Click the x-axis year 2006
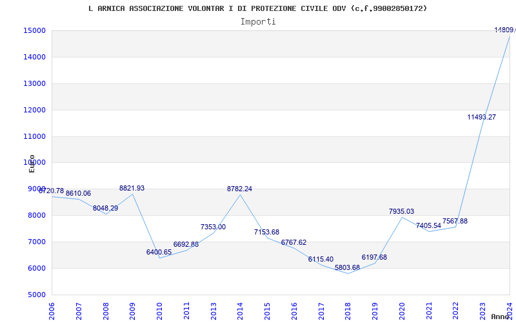The height and width of the screenshot is (323, 516). point(52,311)
